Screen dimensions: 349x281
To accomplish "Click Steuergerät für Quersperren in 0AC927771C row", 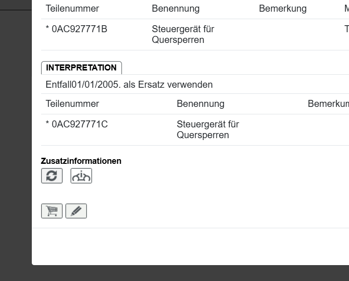I will (x=208, y=130).
